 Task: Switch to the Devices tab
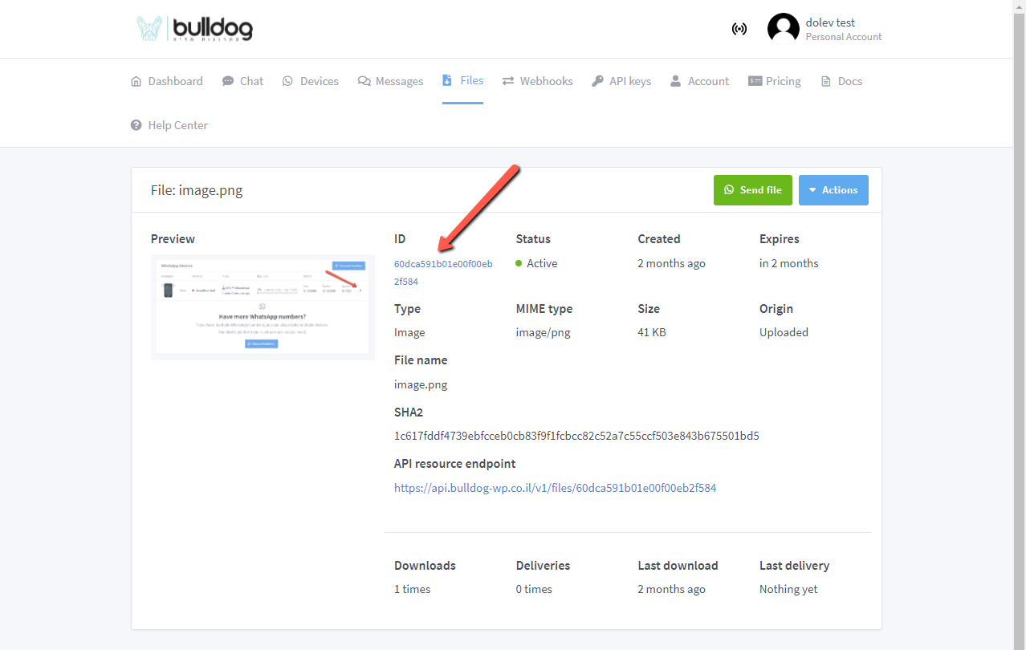[311, 81]
